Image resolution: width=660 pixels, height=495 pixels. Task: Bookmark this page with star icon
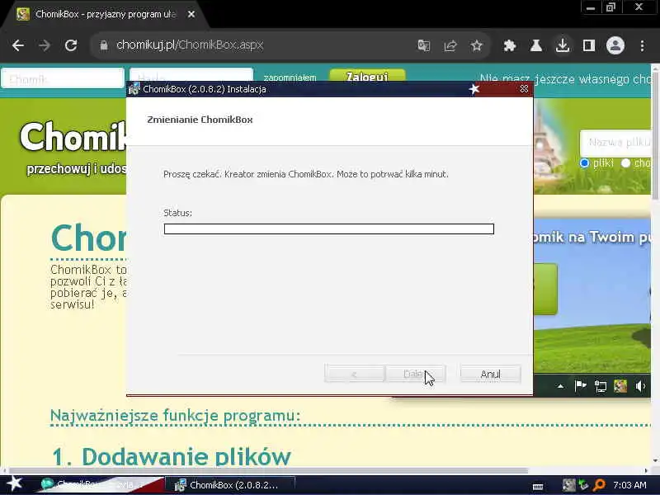pyautogui.click(x=477, y=45)
